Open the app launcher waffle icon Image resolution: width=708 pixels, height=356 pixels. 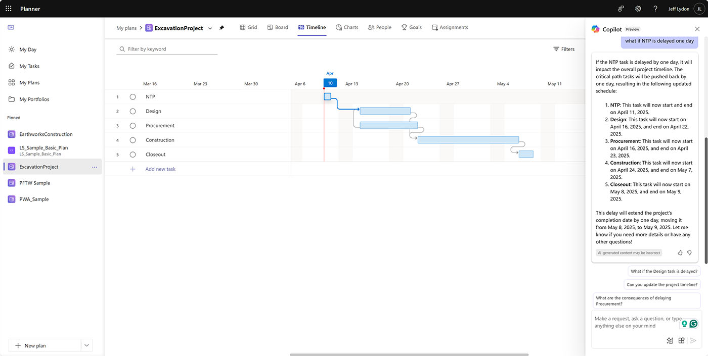pyautogui.click(x=9, y=9)
